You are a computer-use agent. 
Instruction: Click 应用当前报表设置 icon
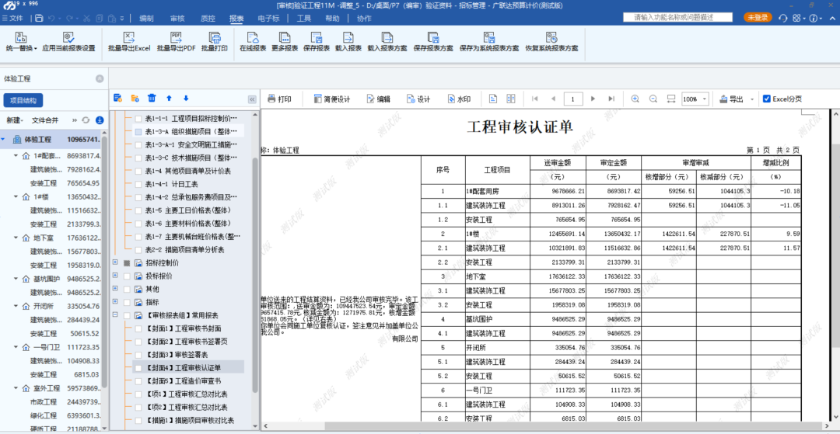68,37
